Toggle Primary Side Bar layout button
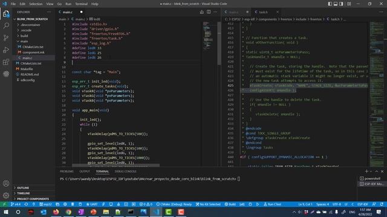The height and width of the screenshot is (217, 387). coord(330,4)
